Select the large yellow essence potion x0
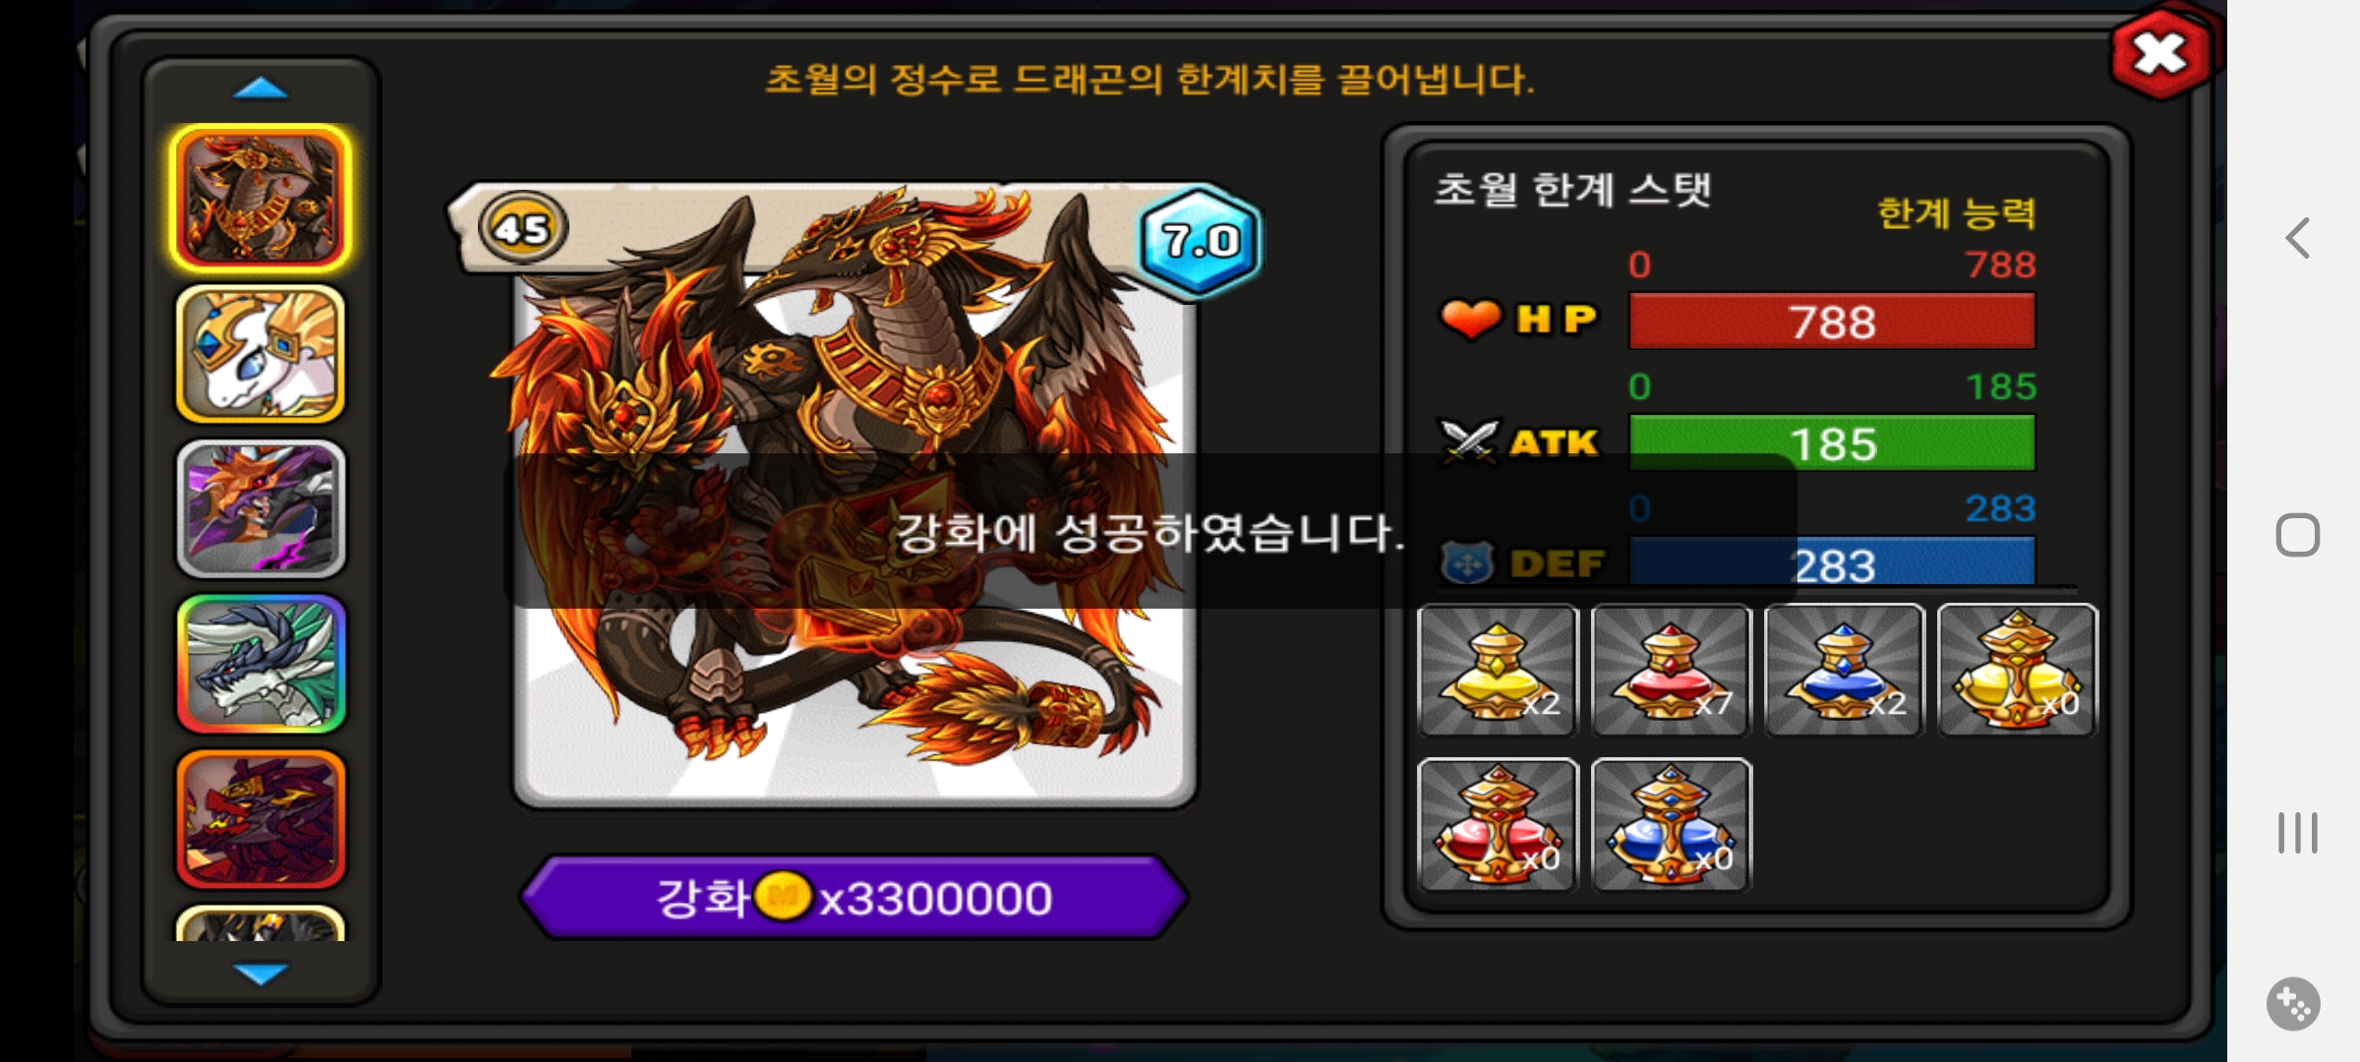2360x1062 pixels. 2017,670
